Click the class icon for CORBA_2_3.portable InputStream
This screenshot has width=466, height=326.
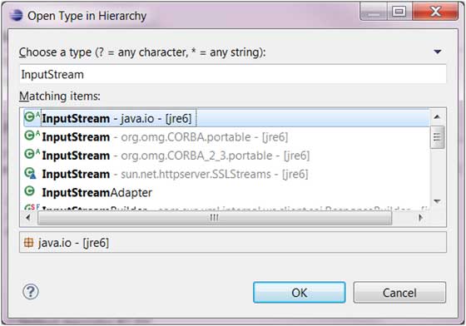32,154
